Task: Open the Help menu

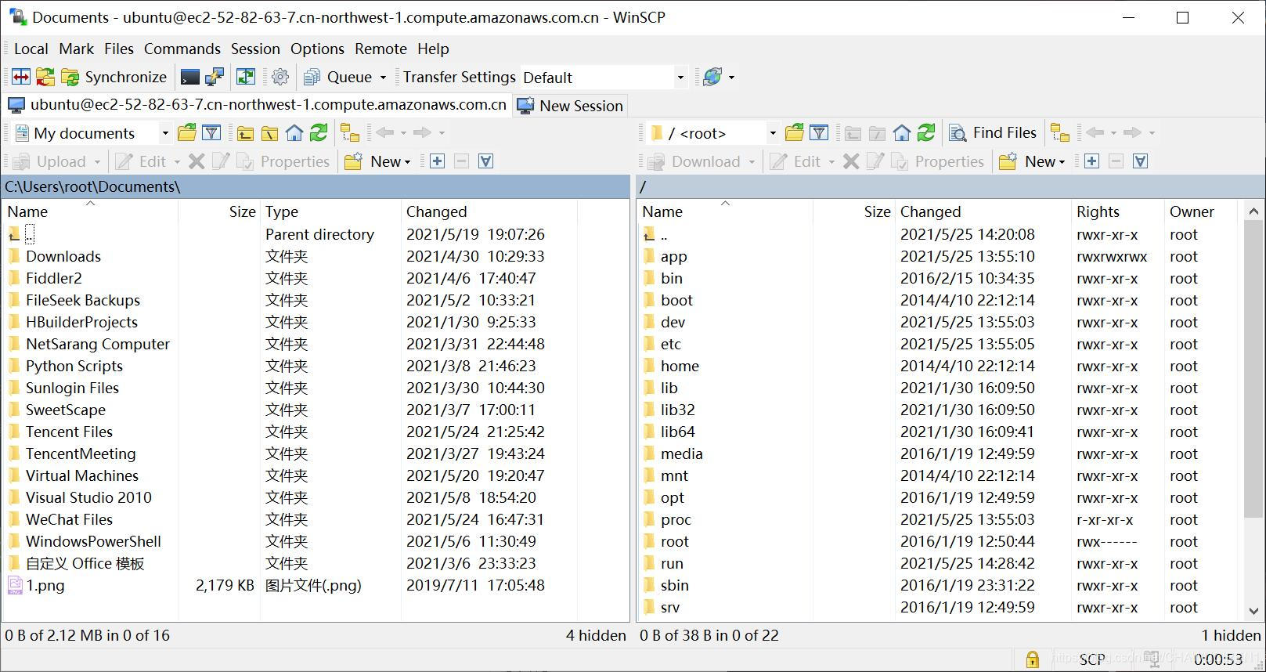Action: tap(433, 49)
